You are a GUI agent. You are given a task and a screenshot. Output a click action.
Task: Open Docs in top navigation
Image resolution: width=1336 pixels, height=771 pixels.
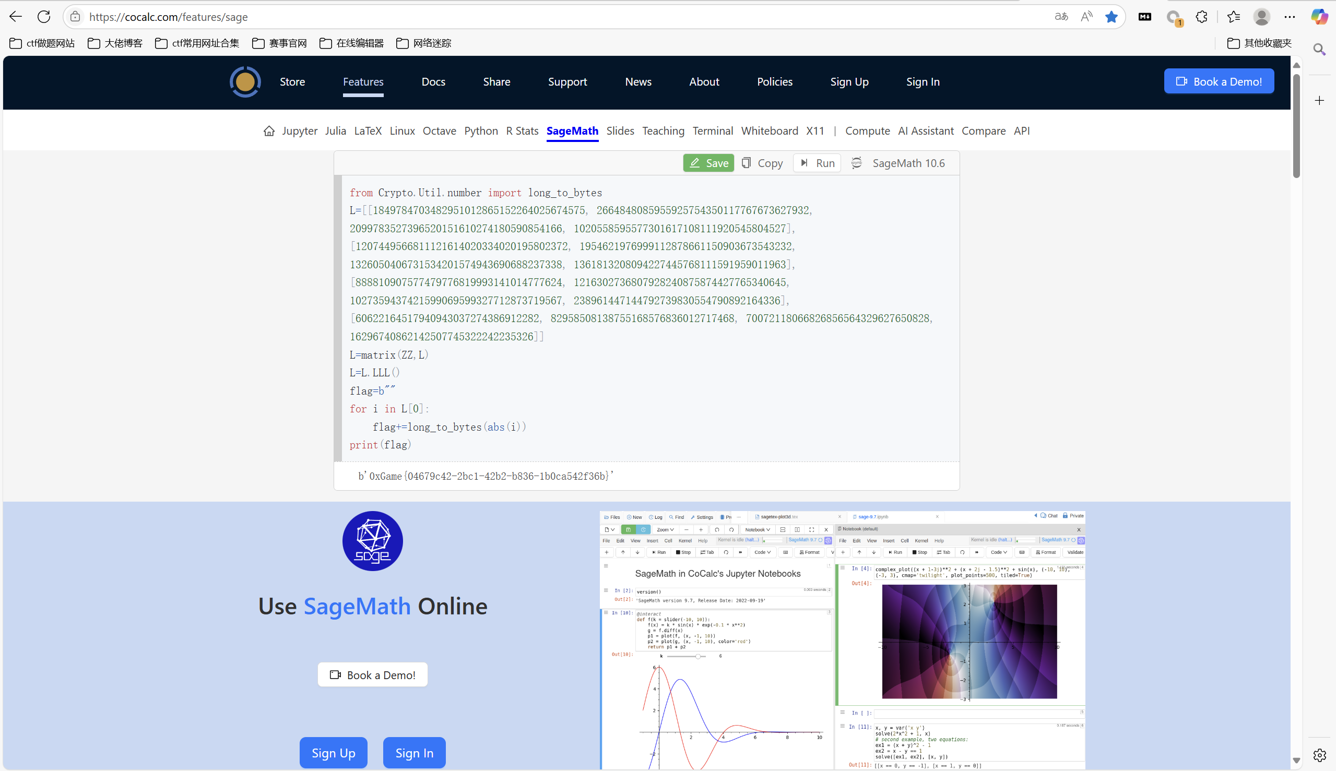coord(433,81)
